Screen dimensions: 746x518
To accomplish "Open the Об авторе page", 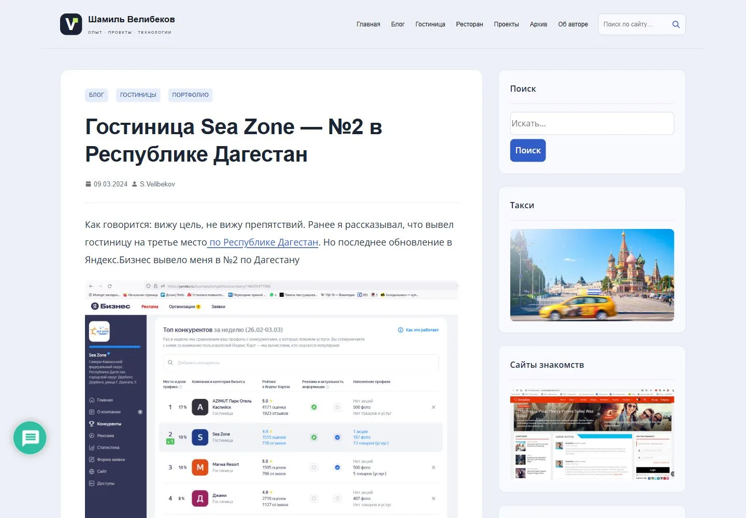I will (573, 24).
